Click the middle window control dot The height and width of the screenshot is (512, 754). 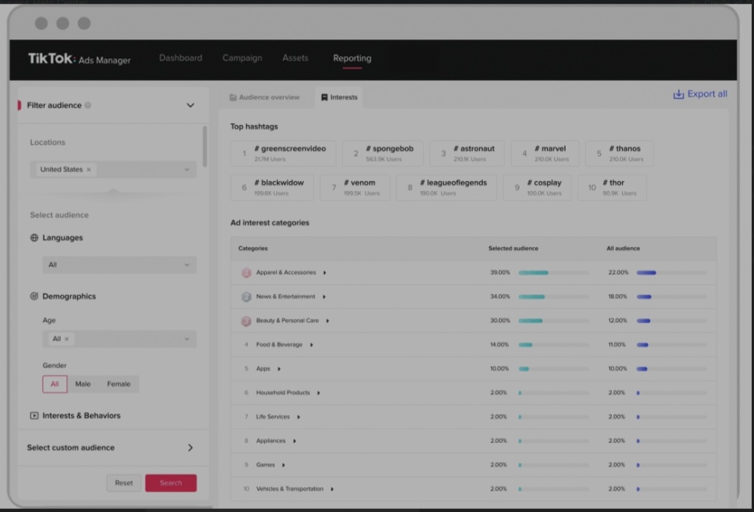click(63, 23)
